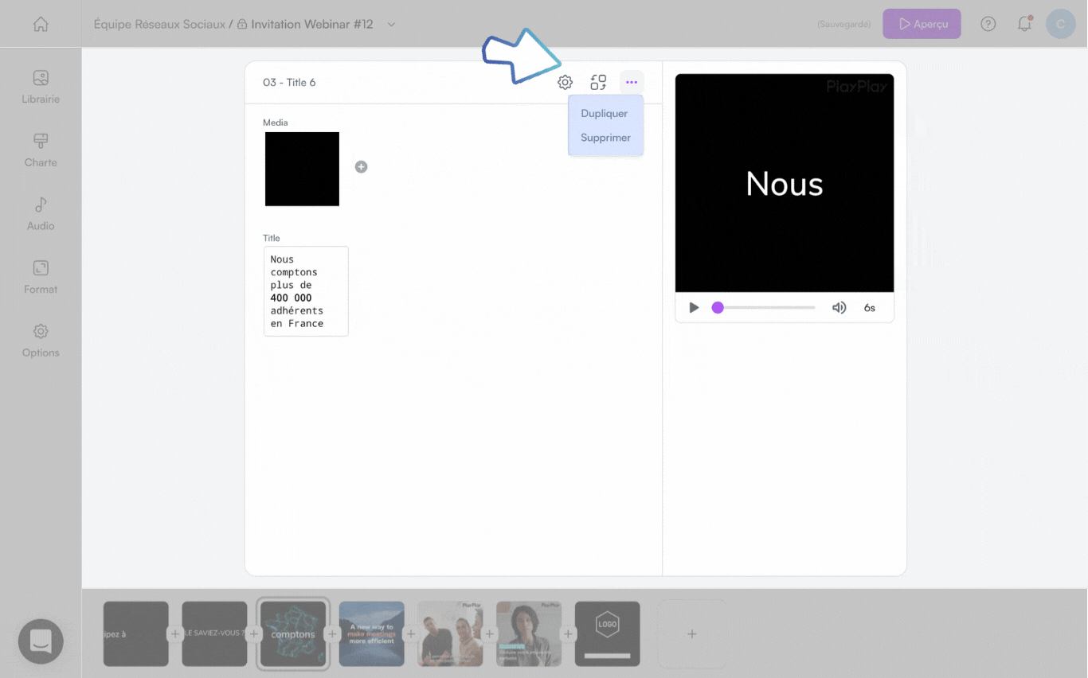Open the help question mark icon
This screenshot has height=678, width=1088.
pyautogui.click(x=988, y=24)
